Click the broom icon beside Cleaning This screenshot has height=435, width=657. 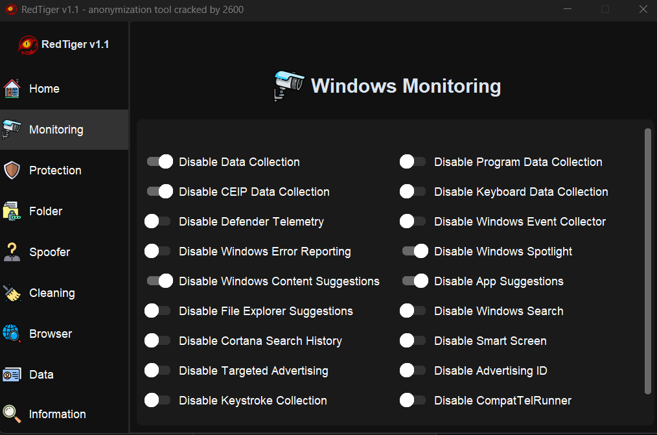coord(12,293)
